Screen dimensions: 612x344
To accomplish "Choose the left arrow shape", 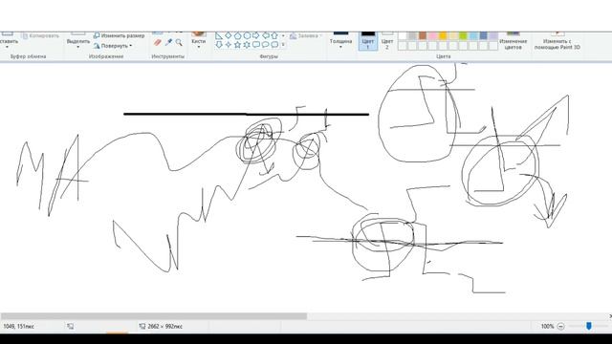I will [x=266, y=36].
